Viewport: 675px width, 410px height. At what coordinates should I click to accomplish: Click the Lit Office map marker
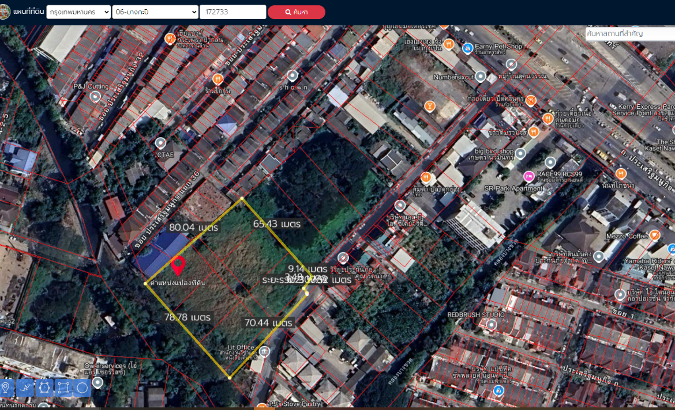tap(264, 351)
